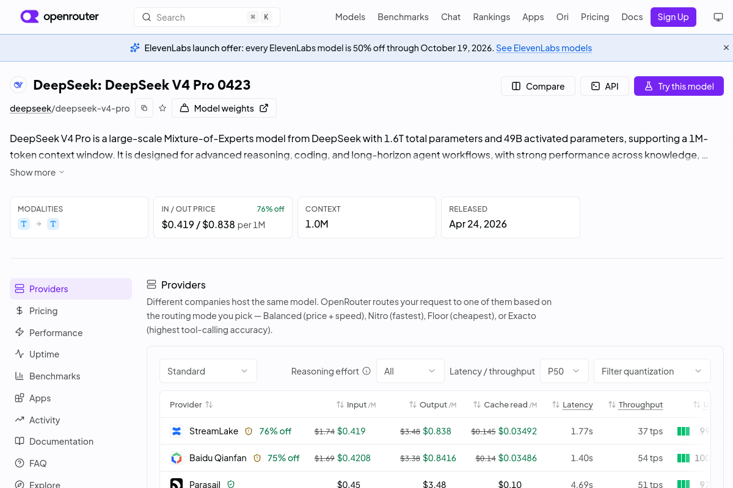Focus the Search input field
This screenshot has width=733, height=488.
pos(207,17)
